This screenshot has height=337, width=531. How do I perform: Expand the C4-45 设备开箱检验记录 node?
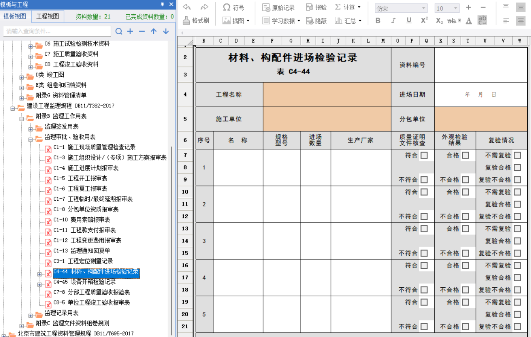coord(40,285)
